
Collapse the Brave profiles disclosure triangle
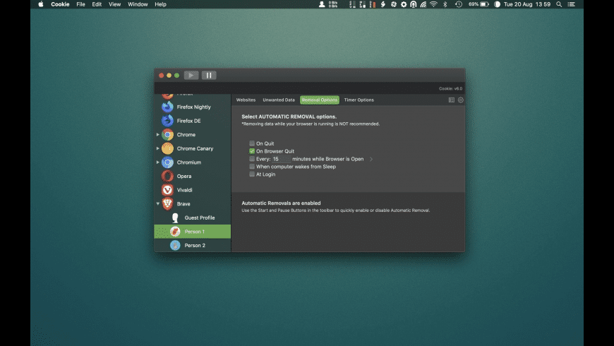point(158,204)
